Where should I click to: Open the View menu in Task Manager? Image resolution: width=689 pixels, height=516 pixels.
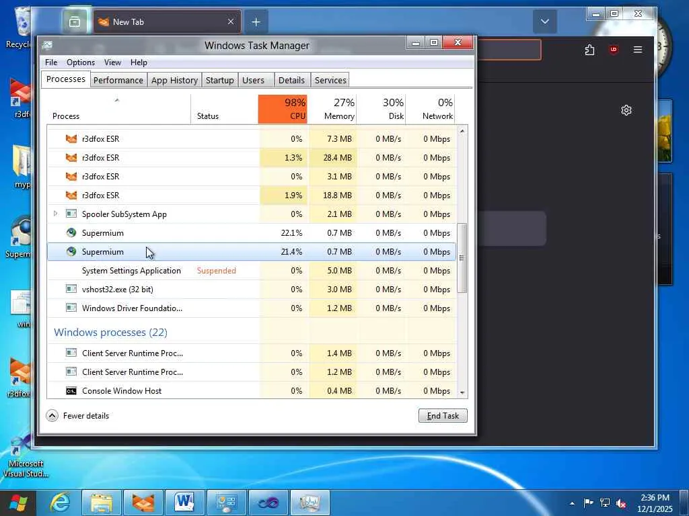(x=112, y=62)
